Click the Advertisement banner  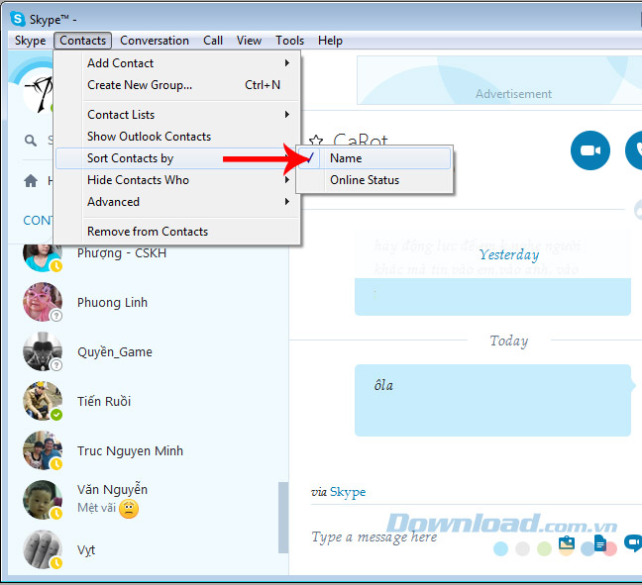tap(499, 80)
